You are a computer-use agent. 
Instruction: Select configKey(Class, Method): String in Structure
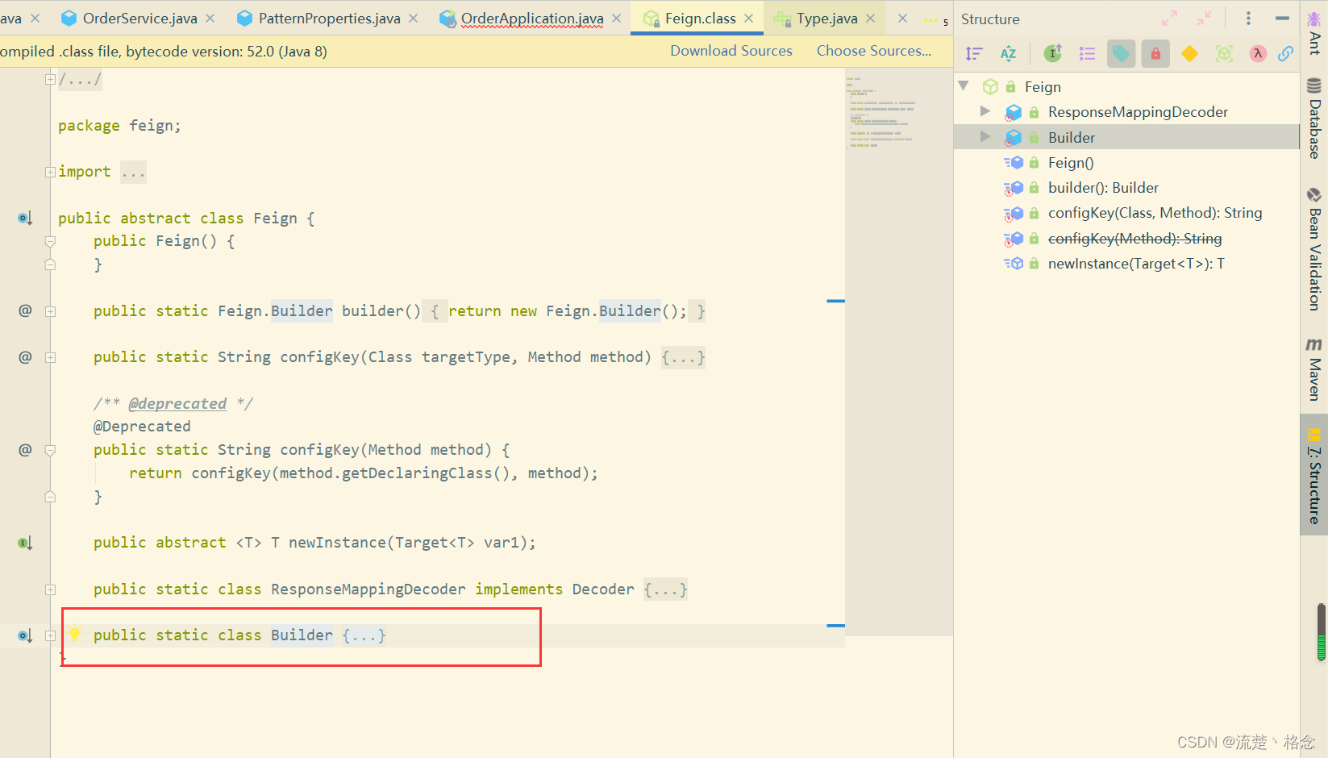coord(1155,213)
